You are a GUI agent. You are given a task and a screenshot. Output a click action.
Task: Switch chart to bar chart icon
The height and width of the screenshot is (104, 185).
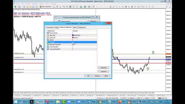point(54,7)
